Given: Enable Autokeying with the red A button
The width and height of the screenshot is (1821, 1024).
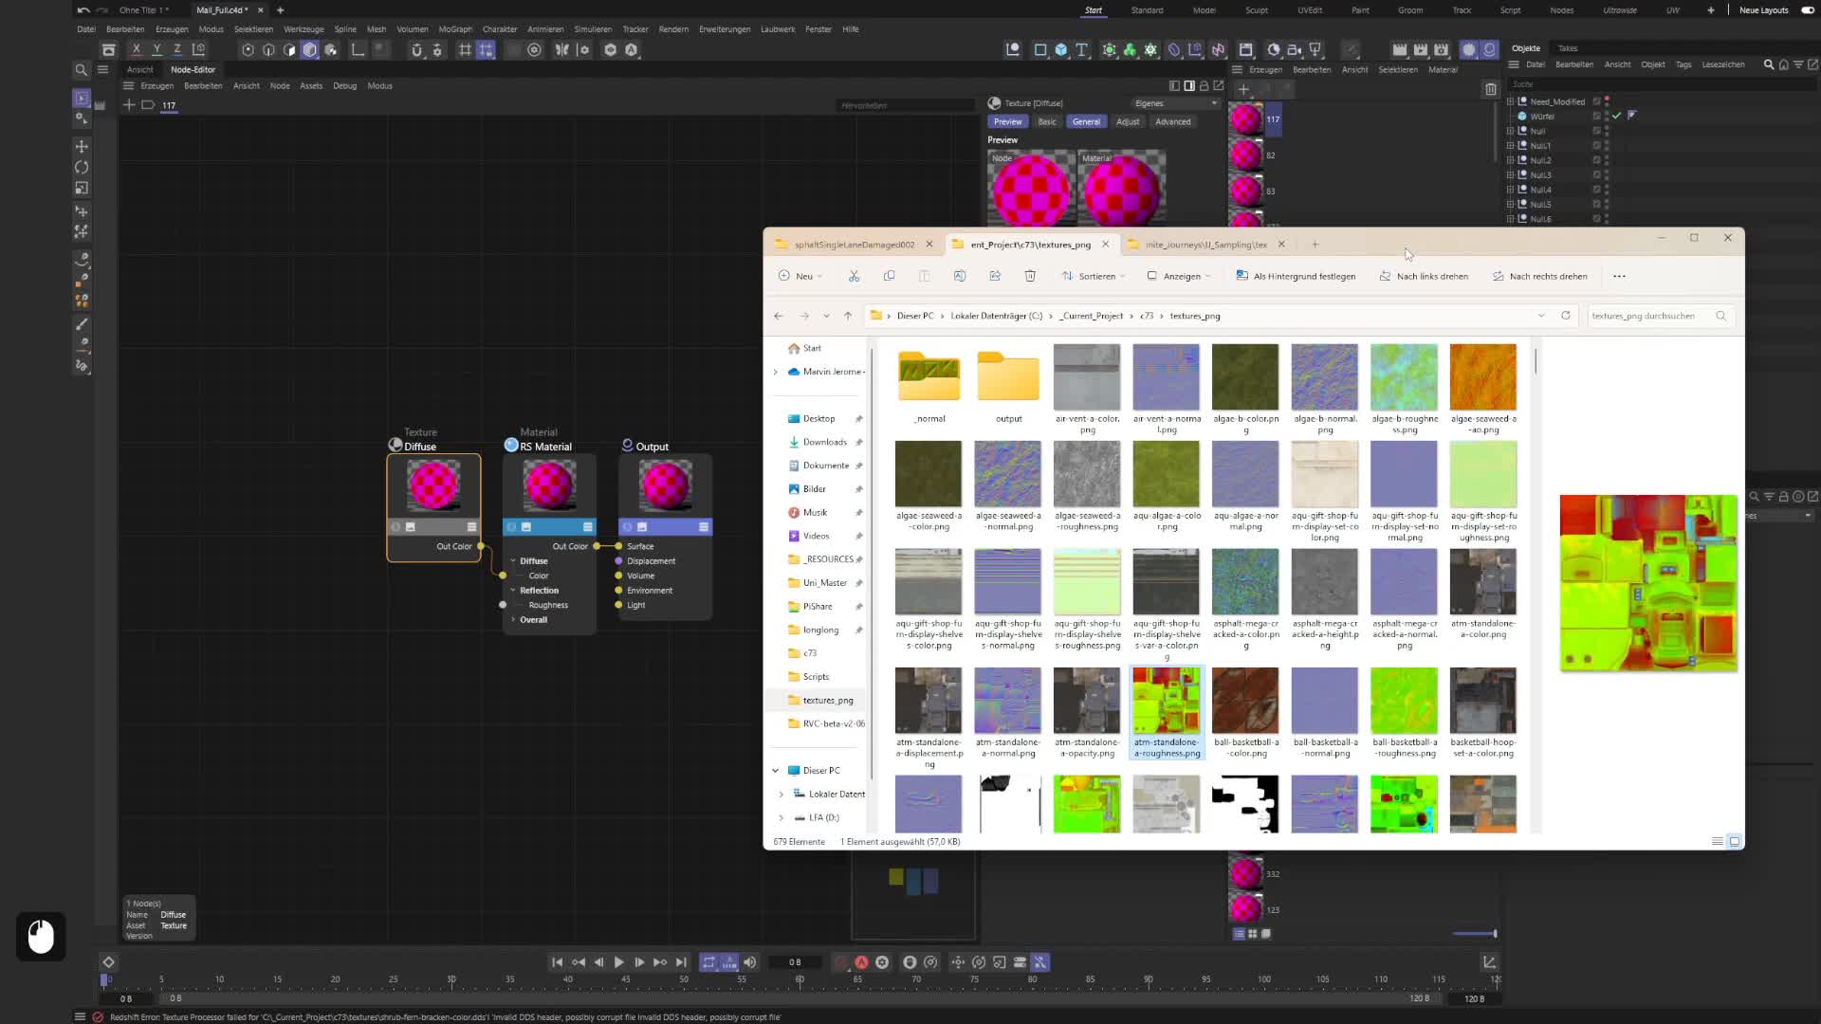Looking at the screenshot, I should [x=861, y=962].
